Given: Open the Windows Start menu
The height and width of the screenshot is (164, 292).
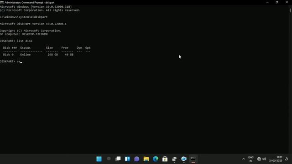Looking at the screenshot, I should tap(99, 159).
